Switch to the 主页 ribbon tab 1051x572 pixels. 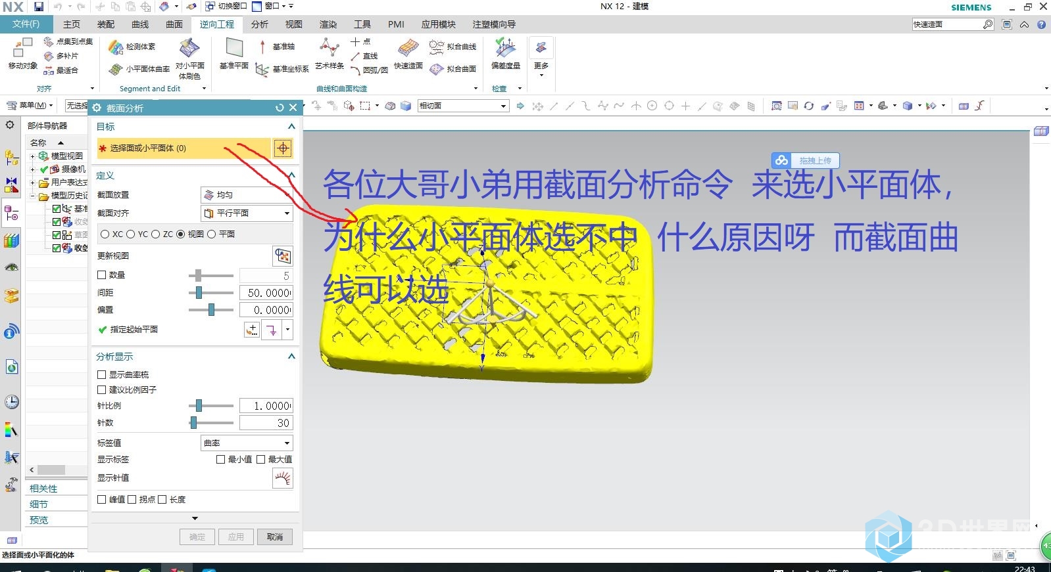pyautogui.click(x=72, y=24)
